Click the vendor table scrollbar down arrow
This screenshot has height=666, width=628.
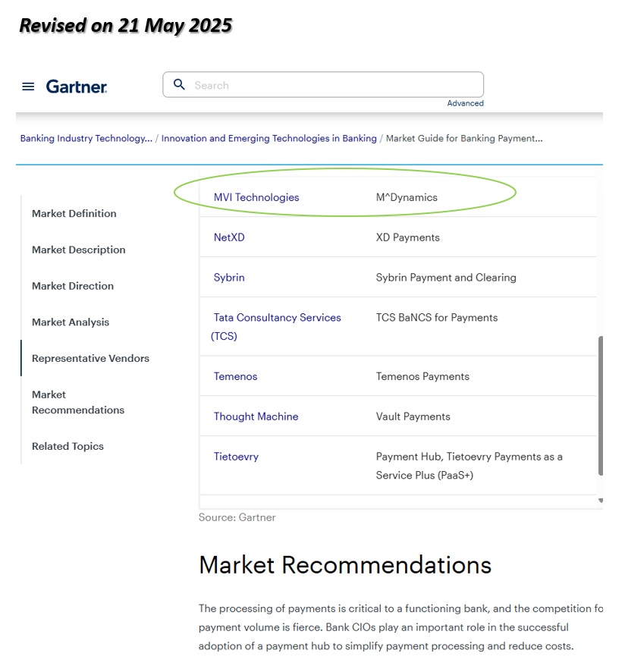pos(601,501)
